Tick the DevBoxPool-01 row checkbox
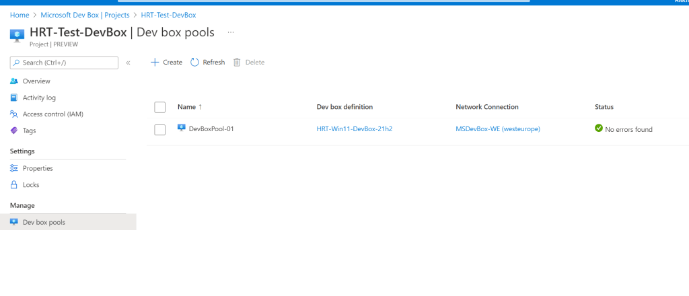Image resolution: width=689 pixels, height=296 pixels. [160, 130]
